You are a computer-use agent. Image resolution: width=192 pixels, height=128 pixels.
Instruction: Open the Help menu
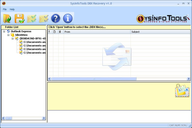(12, 9)
